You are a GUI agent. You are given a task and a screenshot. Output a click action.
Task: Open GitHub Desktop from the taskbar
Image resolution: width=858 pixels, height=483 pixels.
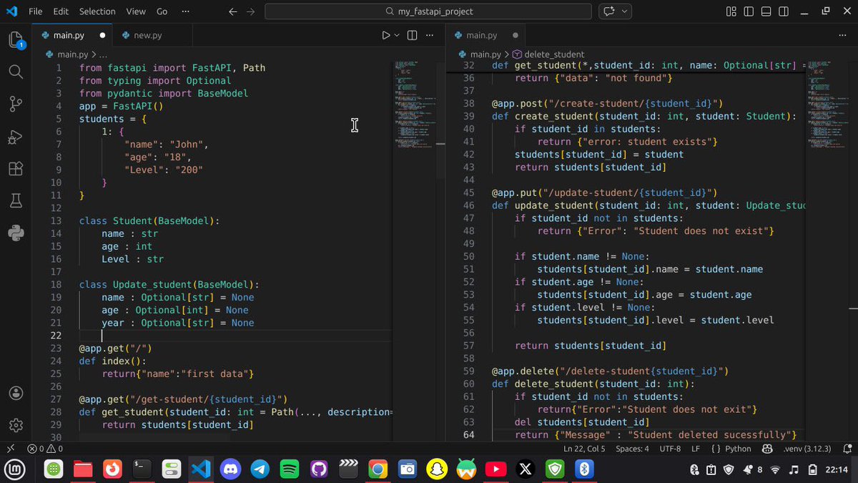click(x=319, y=469)
